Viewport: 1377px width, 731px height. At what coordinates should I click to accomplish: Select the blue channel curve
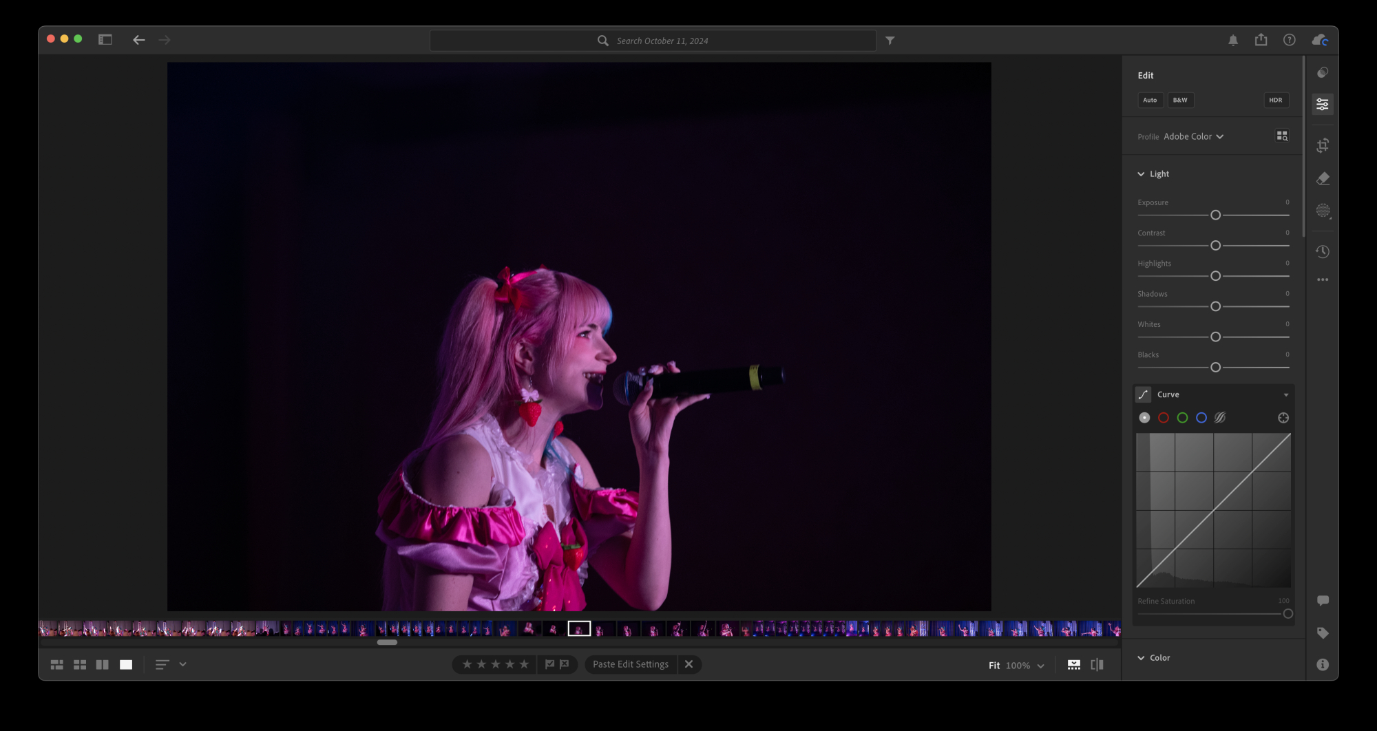point(1201,418)
